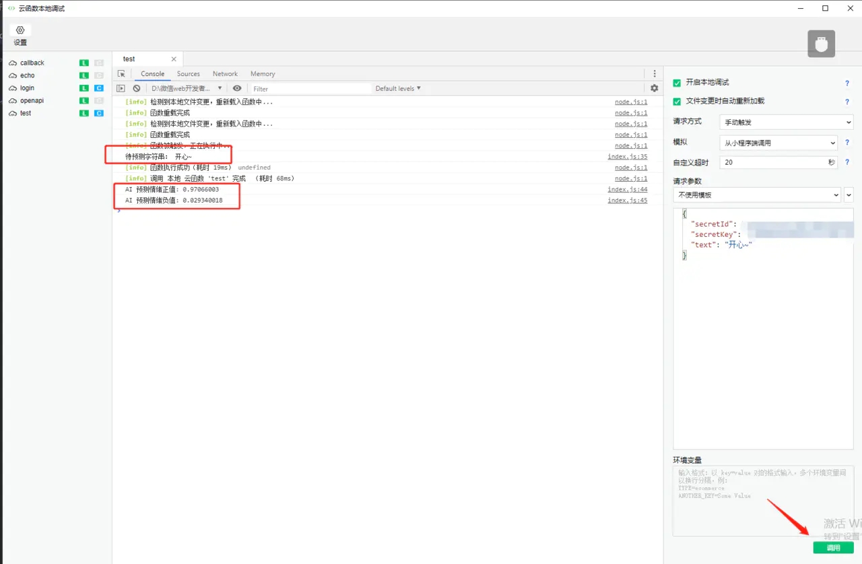Open the Network tab
Viewport: 862px width, 564px height.
coord(225,74)
